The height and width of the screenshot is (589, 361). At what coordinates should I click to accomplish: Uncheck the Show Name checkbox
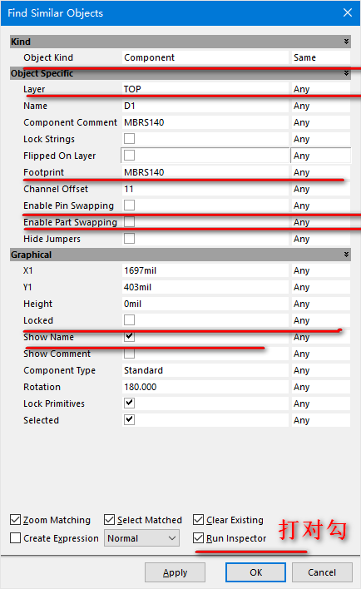pyautogui.click(x=129, y=336)
